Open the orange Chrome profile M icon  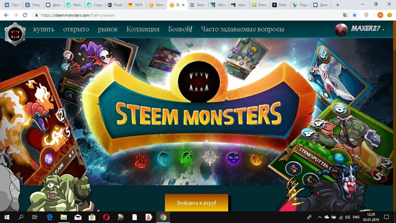[x=380, y=15]
